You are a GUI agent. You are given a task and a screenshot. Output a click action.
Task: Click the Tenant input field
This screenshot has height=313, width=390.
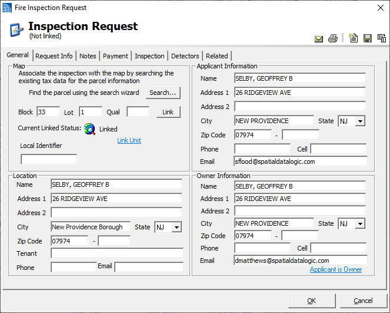click(117, 253)
